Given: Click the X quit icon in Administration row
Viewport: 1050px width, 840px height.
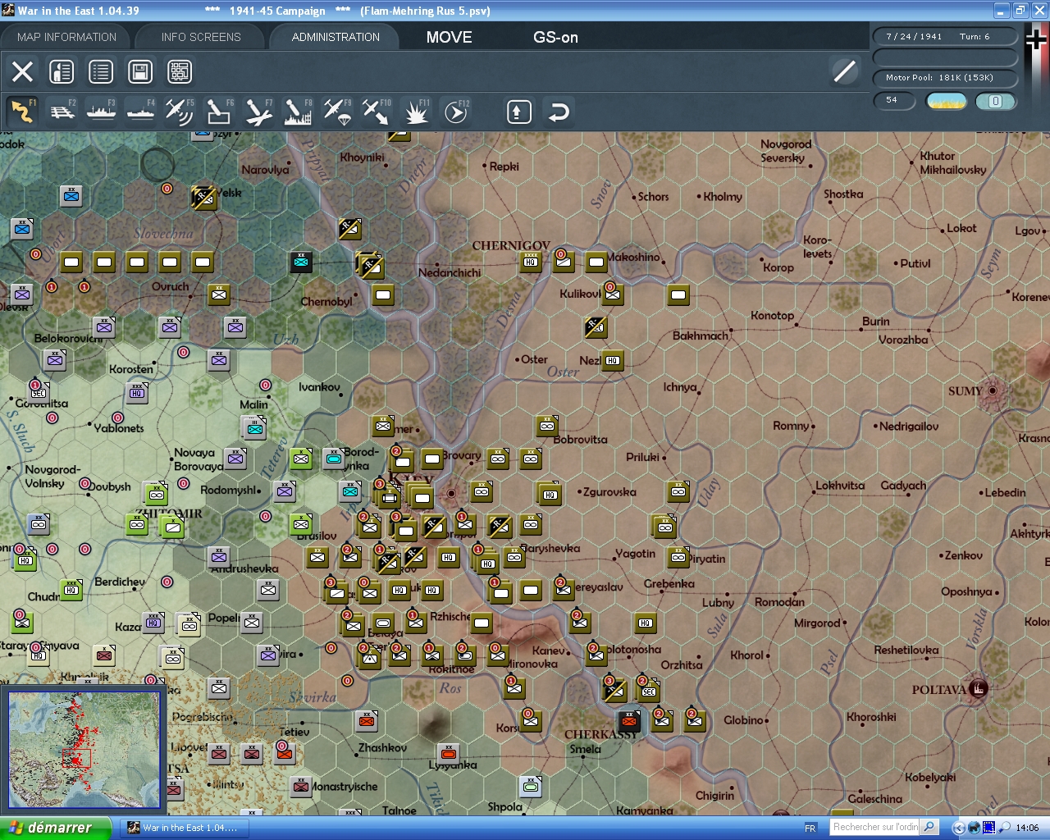Looking at the screenshot, I should click(23, 71).
